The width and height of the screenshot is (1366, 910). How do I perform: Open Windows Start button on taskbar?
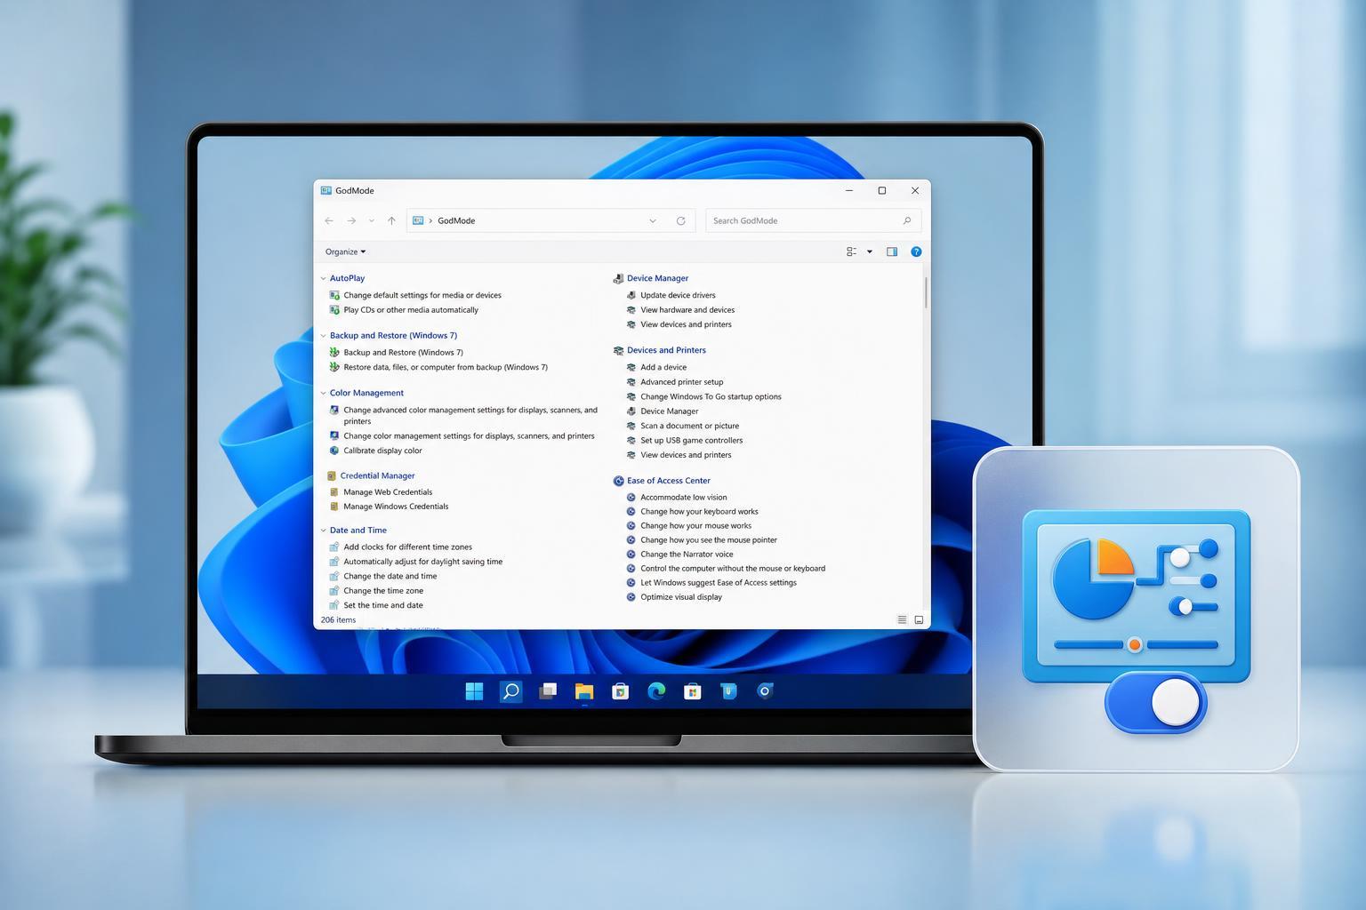pos(475,690)
